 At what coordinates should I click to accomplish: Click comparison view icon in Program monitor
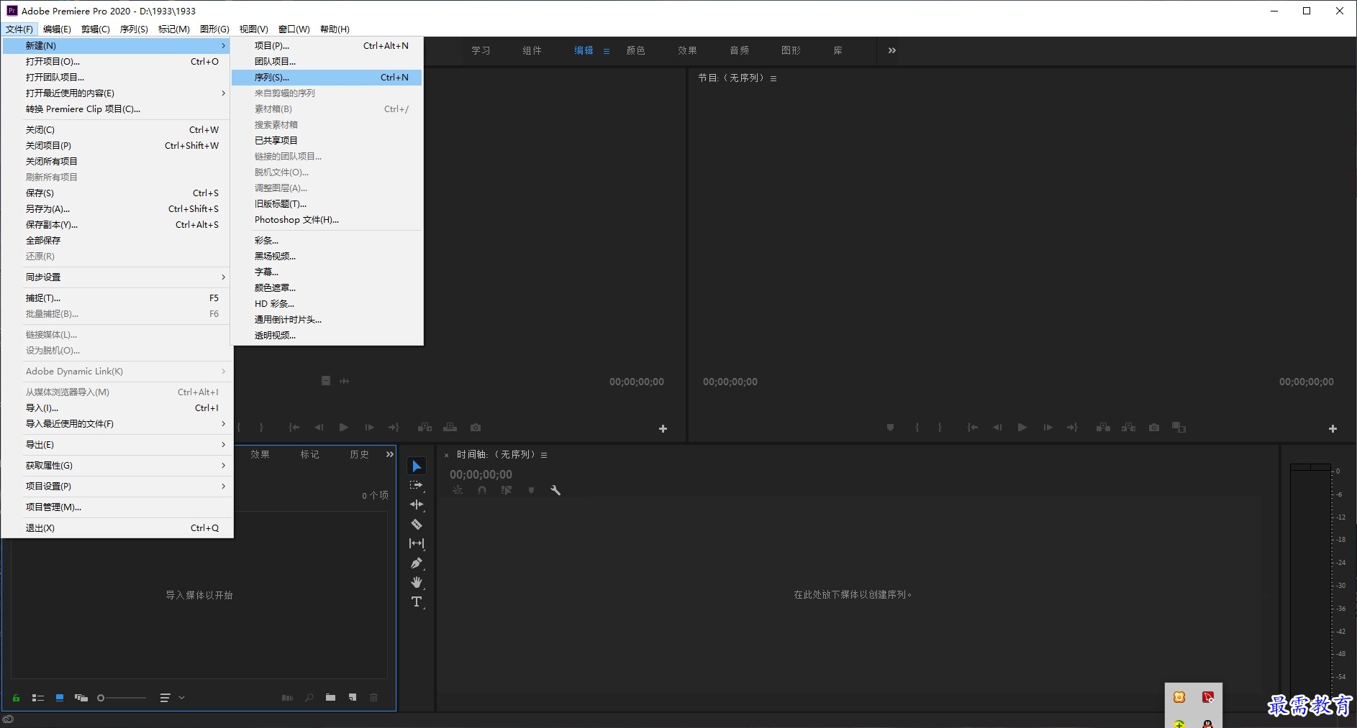click(1179, 428)
